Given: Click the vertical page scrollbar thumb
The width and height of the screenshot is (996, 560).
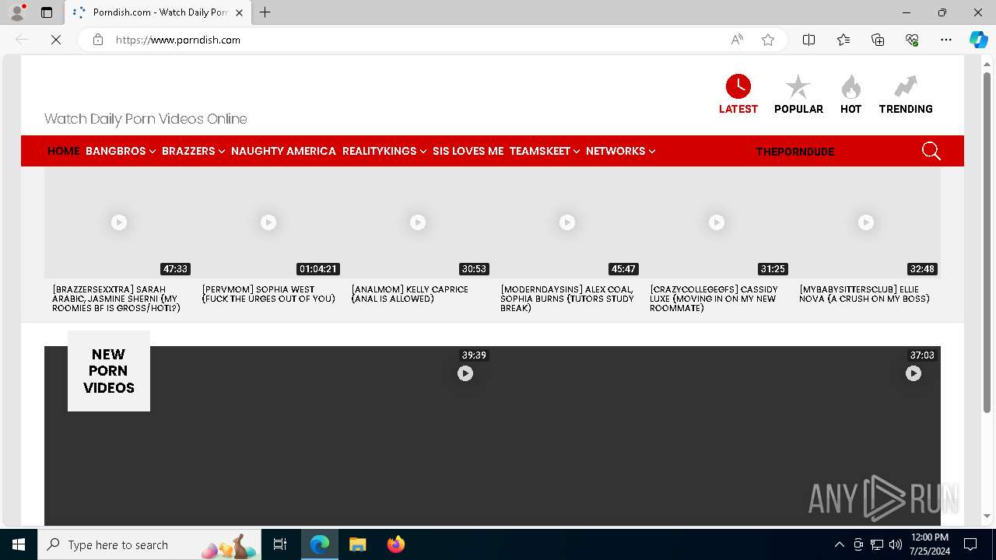Looking at the screenshot, I should pyautogui.click(x=987, y=241).
